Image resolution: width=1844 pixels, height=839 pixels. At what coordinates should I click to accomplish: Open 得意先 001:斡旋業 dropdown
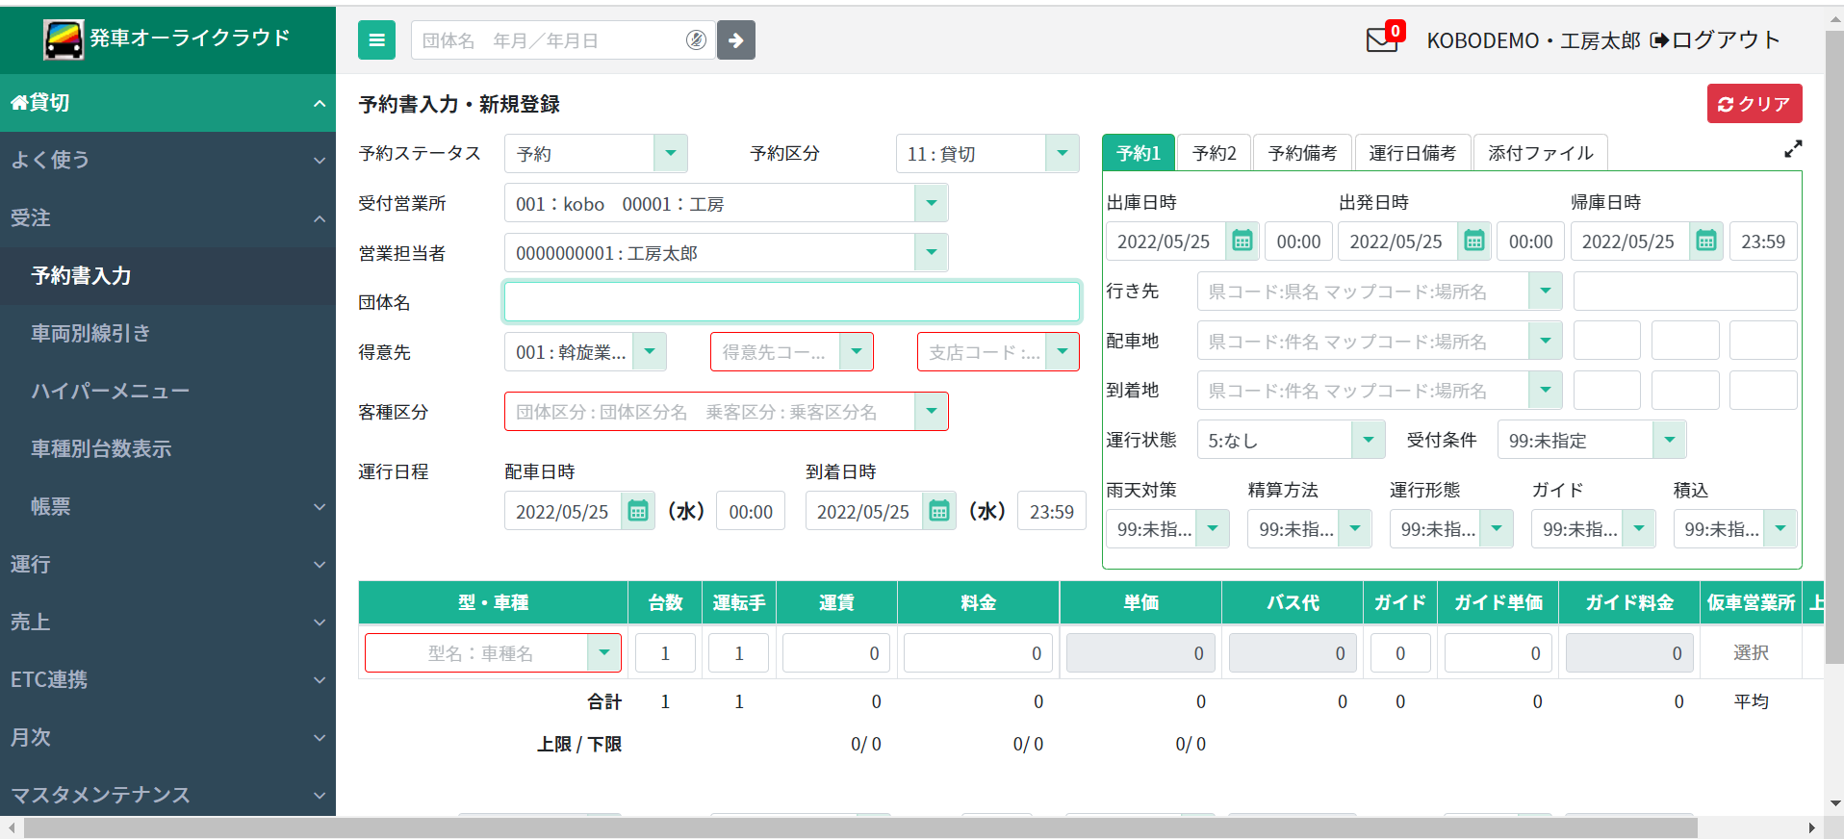[x=650, y=352]
